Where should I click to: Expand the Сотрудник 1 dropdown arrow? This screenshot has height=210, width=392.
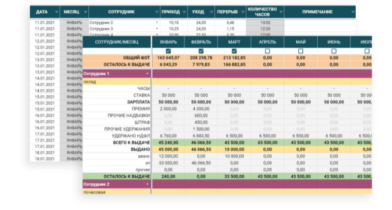(147, 74)
